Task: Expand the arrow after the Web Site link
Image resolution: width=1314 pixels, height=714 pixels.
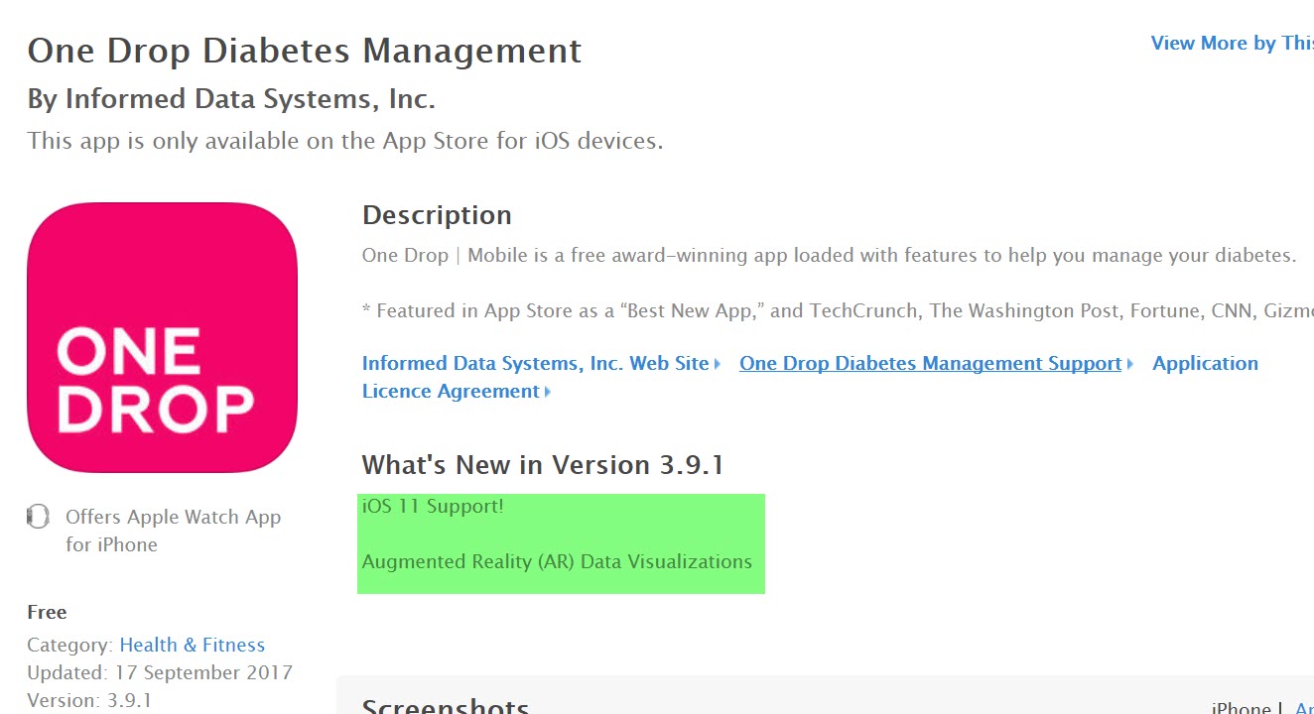Action: [718, 363]
